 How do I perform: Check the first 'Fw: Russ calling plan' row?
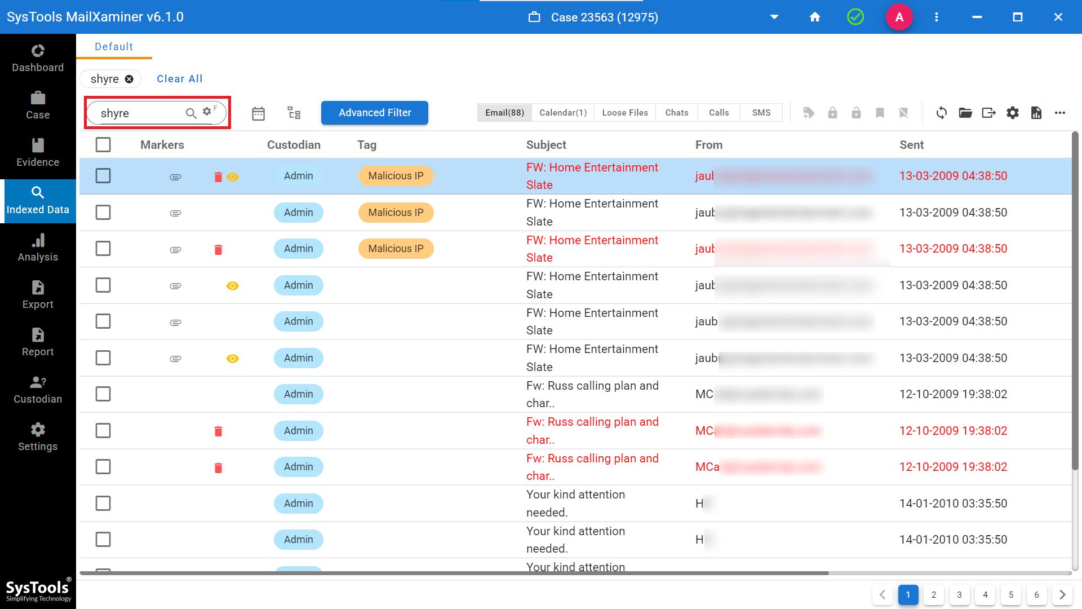pyautogui.click(x=103, y=394)
